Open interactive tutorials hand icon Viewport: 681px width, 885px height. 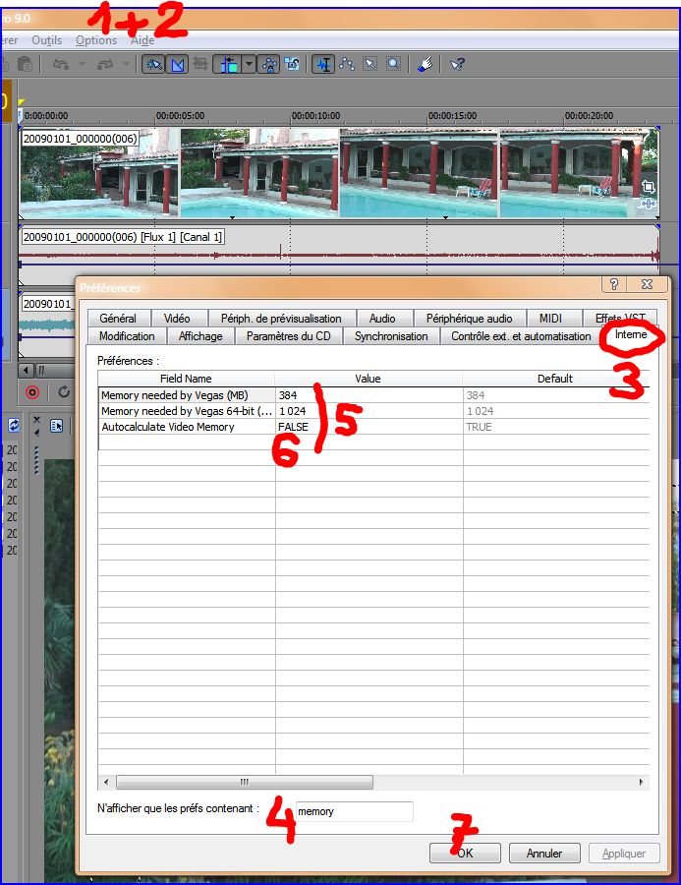point(425,64)
